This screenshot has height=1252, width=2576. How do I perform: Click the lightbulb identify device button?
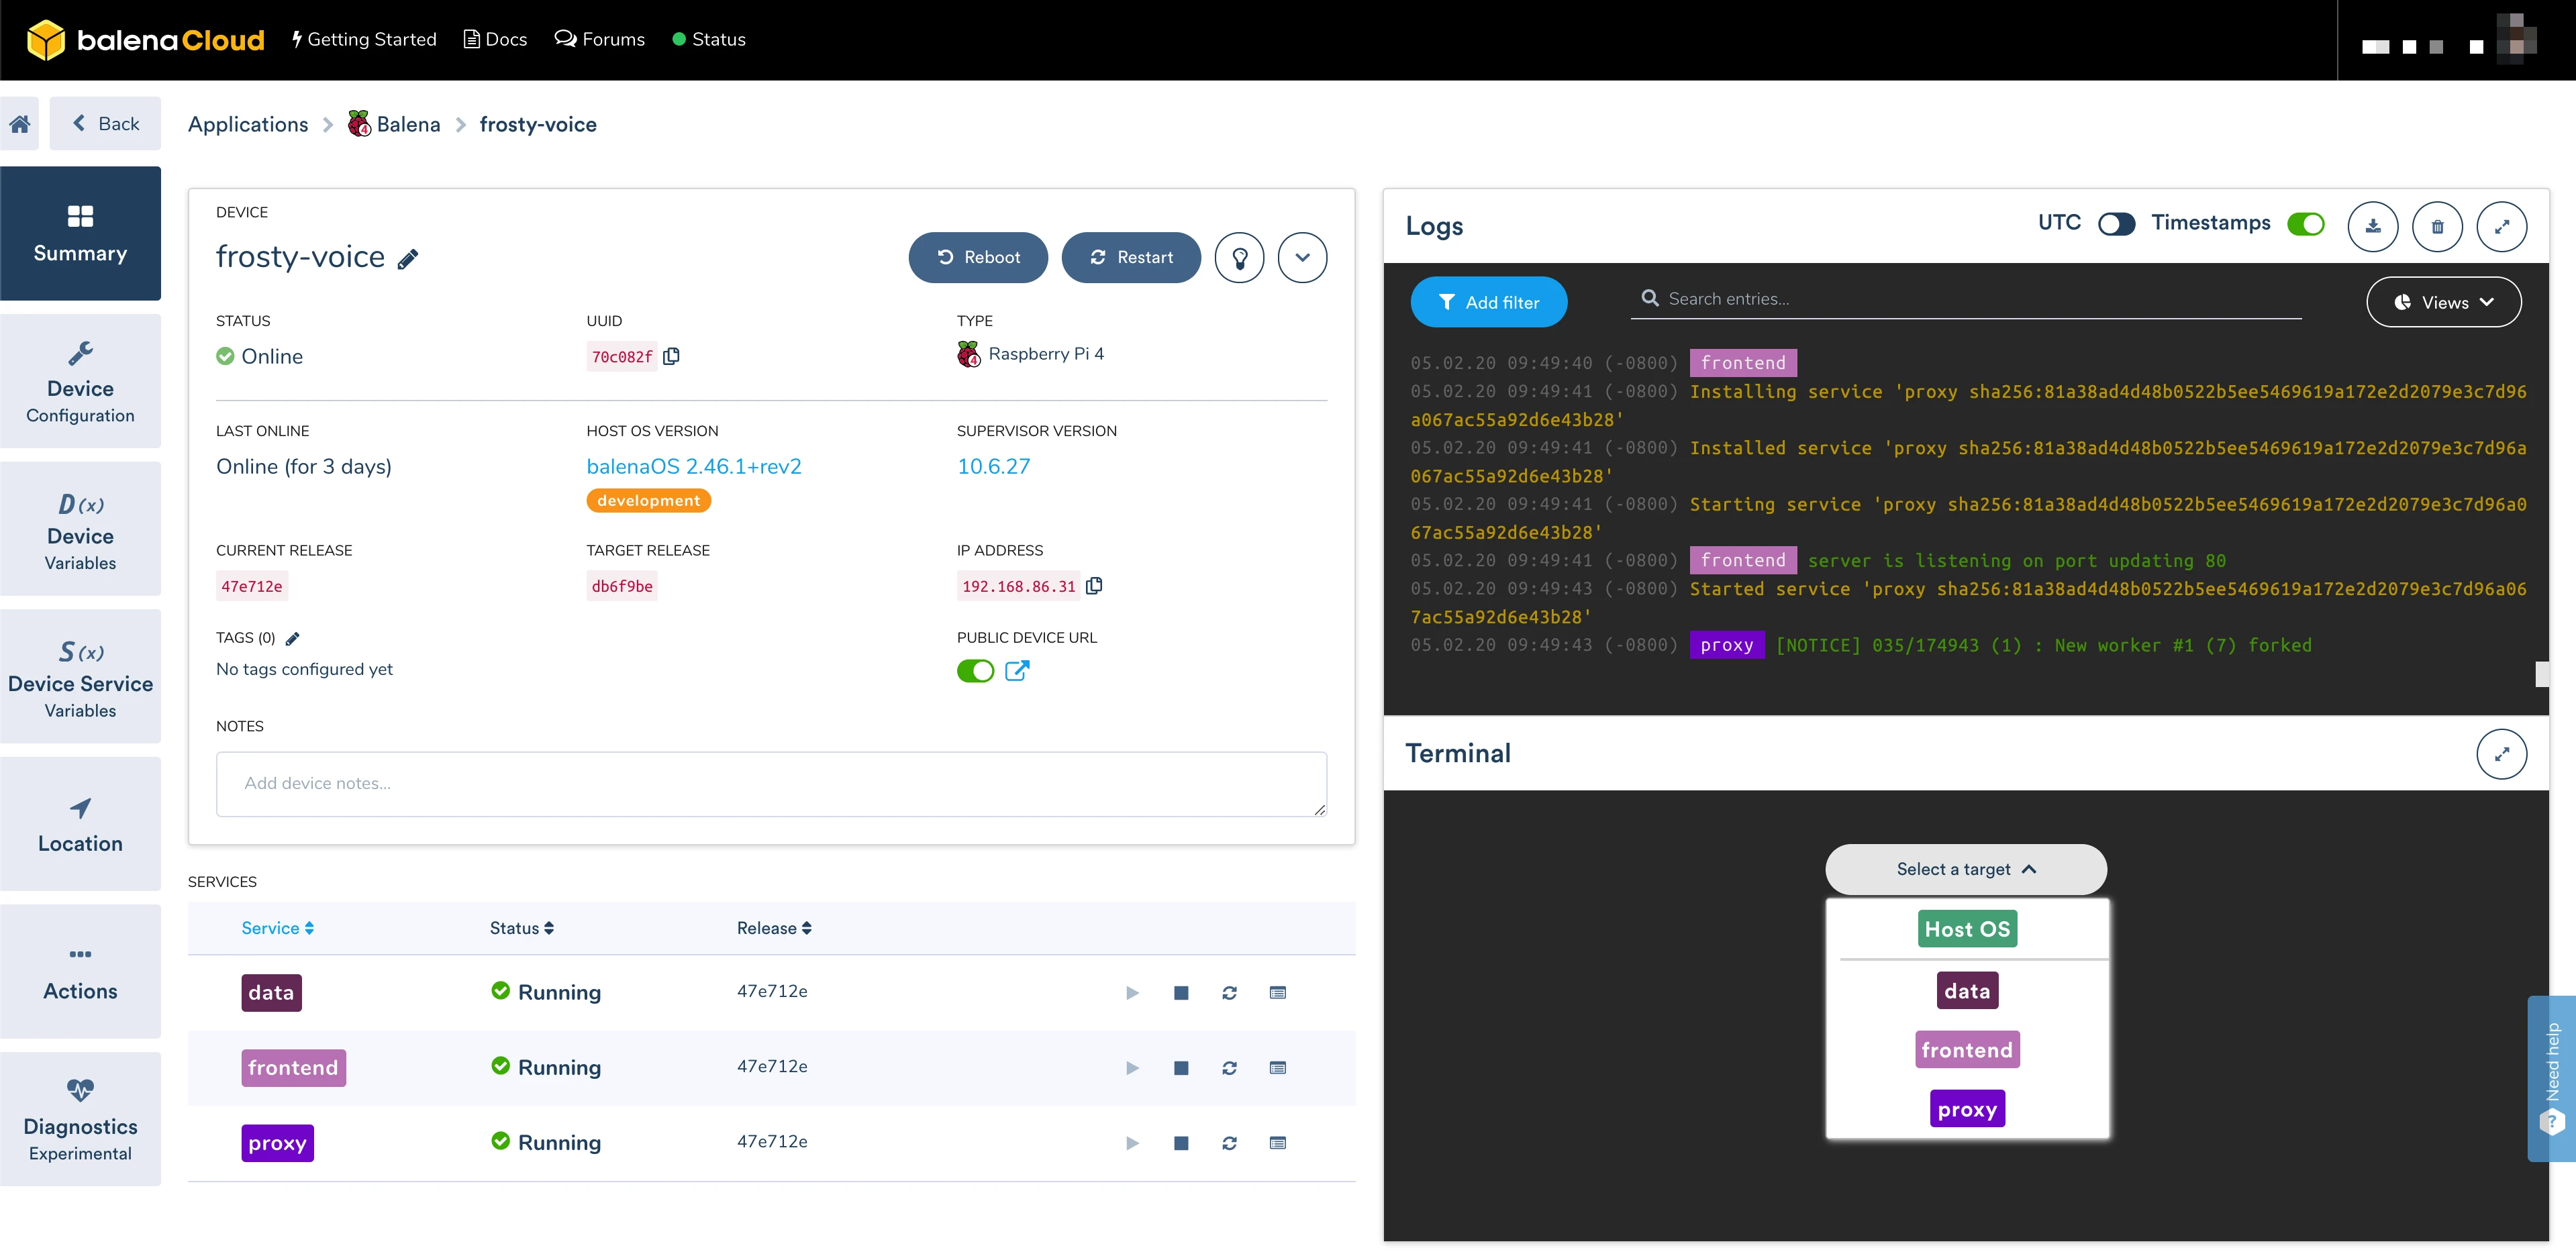[x=1239, y=258]
